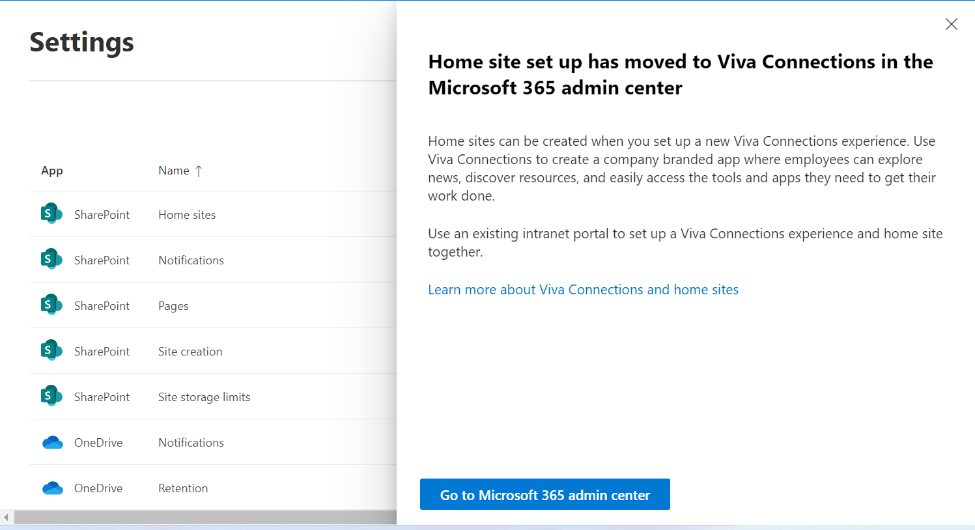The height and width of the screenshot is (530, 975).
Task: Open the Site storage limits setting
Action: coord(204,397)
